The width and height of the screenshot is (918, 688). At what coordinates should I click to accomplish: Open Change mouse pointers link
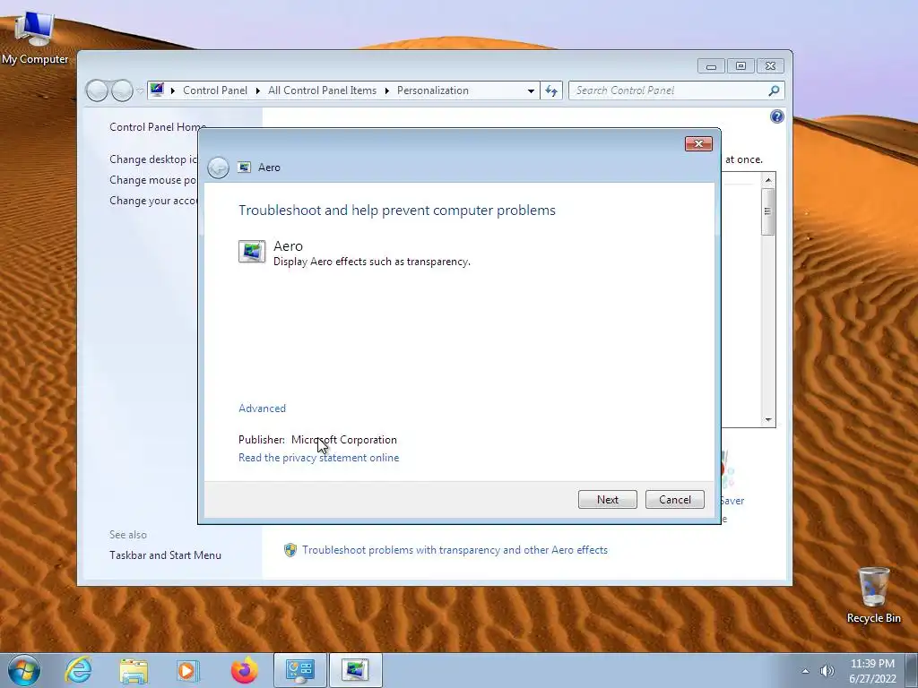click(153, 180)
